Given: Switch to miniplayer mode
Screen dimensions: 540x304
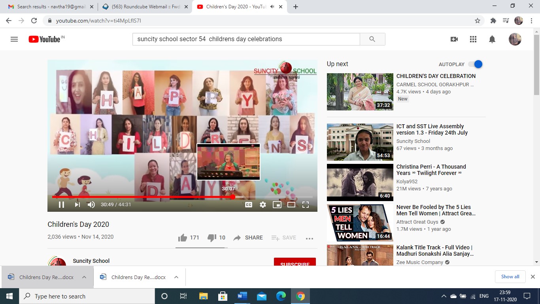Looking at the screenshot, I should point(277,205).
